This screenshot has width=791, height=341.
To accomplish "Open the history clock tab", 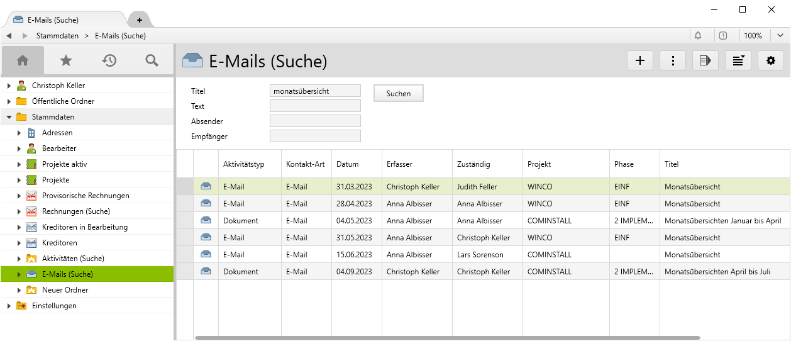I will (x=109, y=60).
